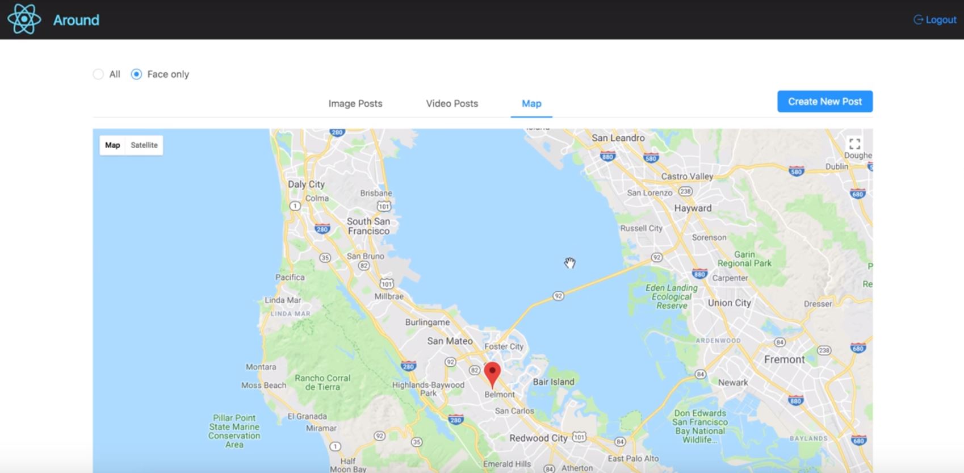
Task: Click the red map marker near Belmont
Action: 492,375
